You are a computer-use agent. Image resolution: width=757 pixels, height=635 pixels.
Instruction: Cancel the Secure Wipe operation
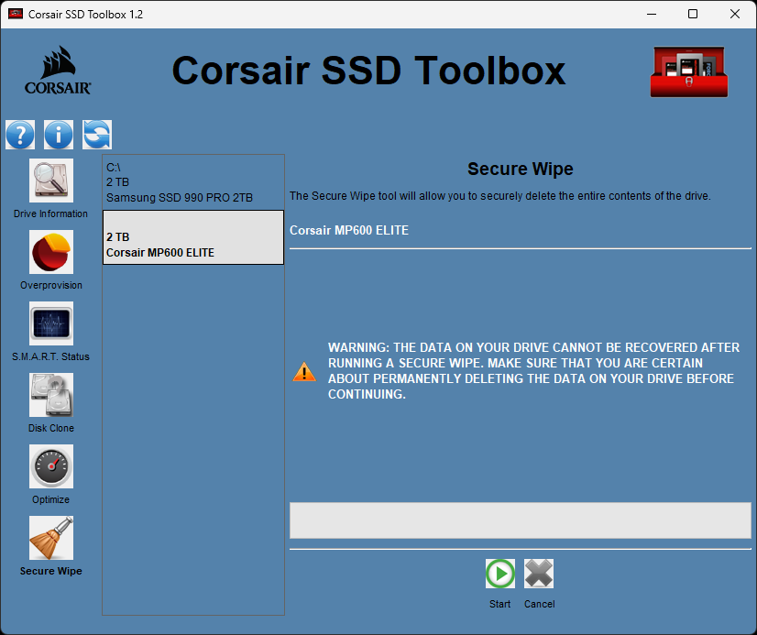point(539,573)
